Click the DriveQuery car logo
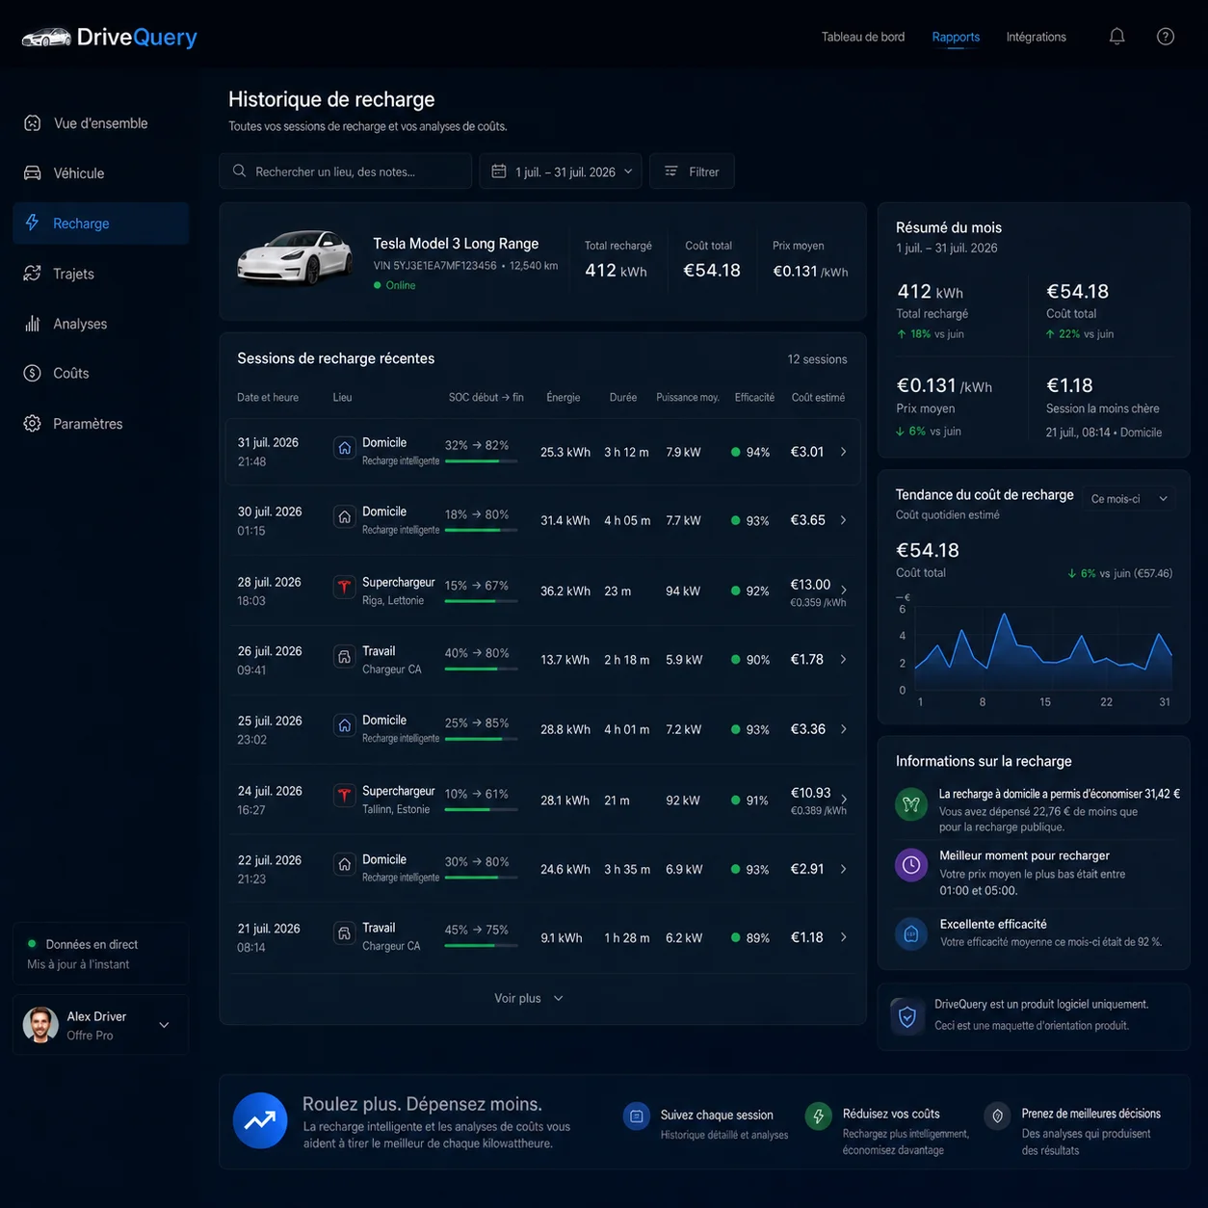1208x1208 pixels. (46, 38)
